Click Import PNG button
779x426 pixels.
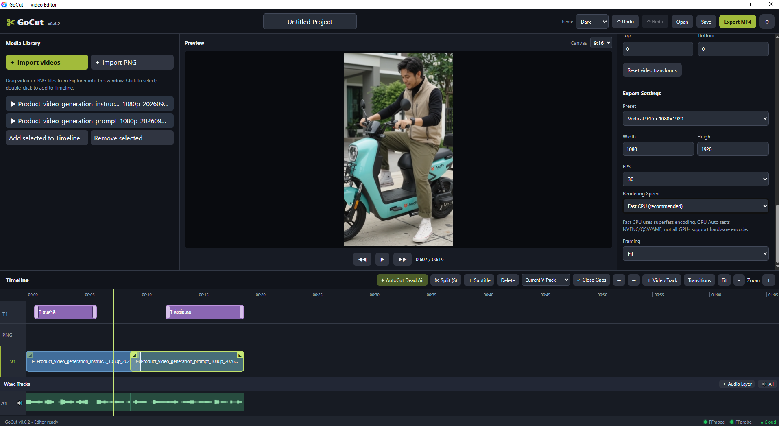point(132,62)
